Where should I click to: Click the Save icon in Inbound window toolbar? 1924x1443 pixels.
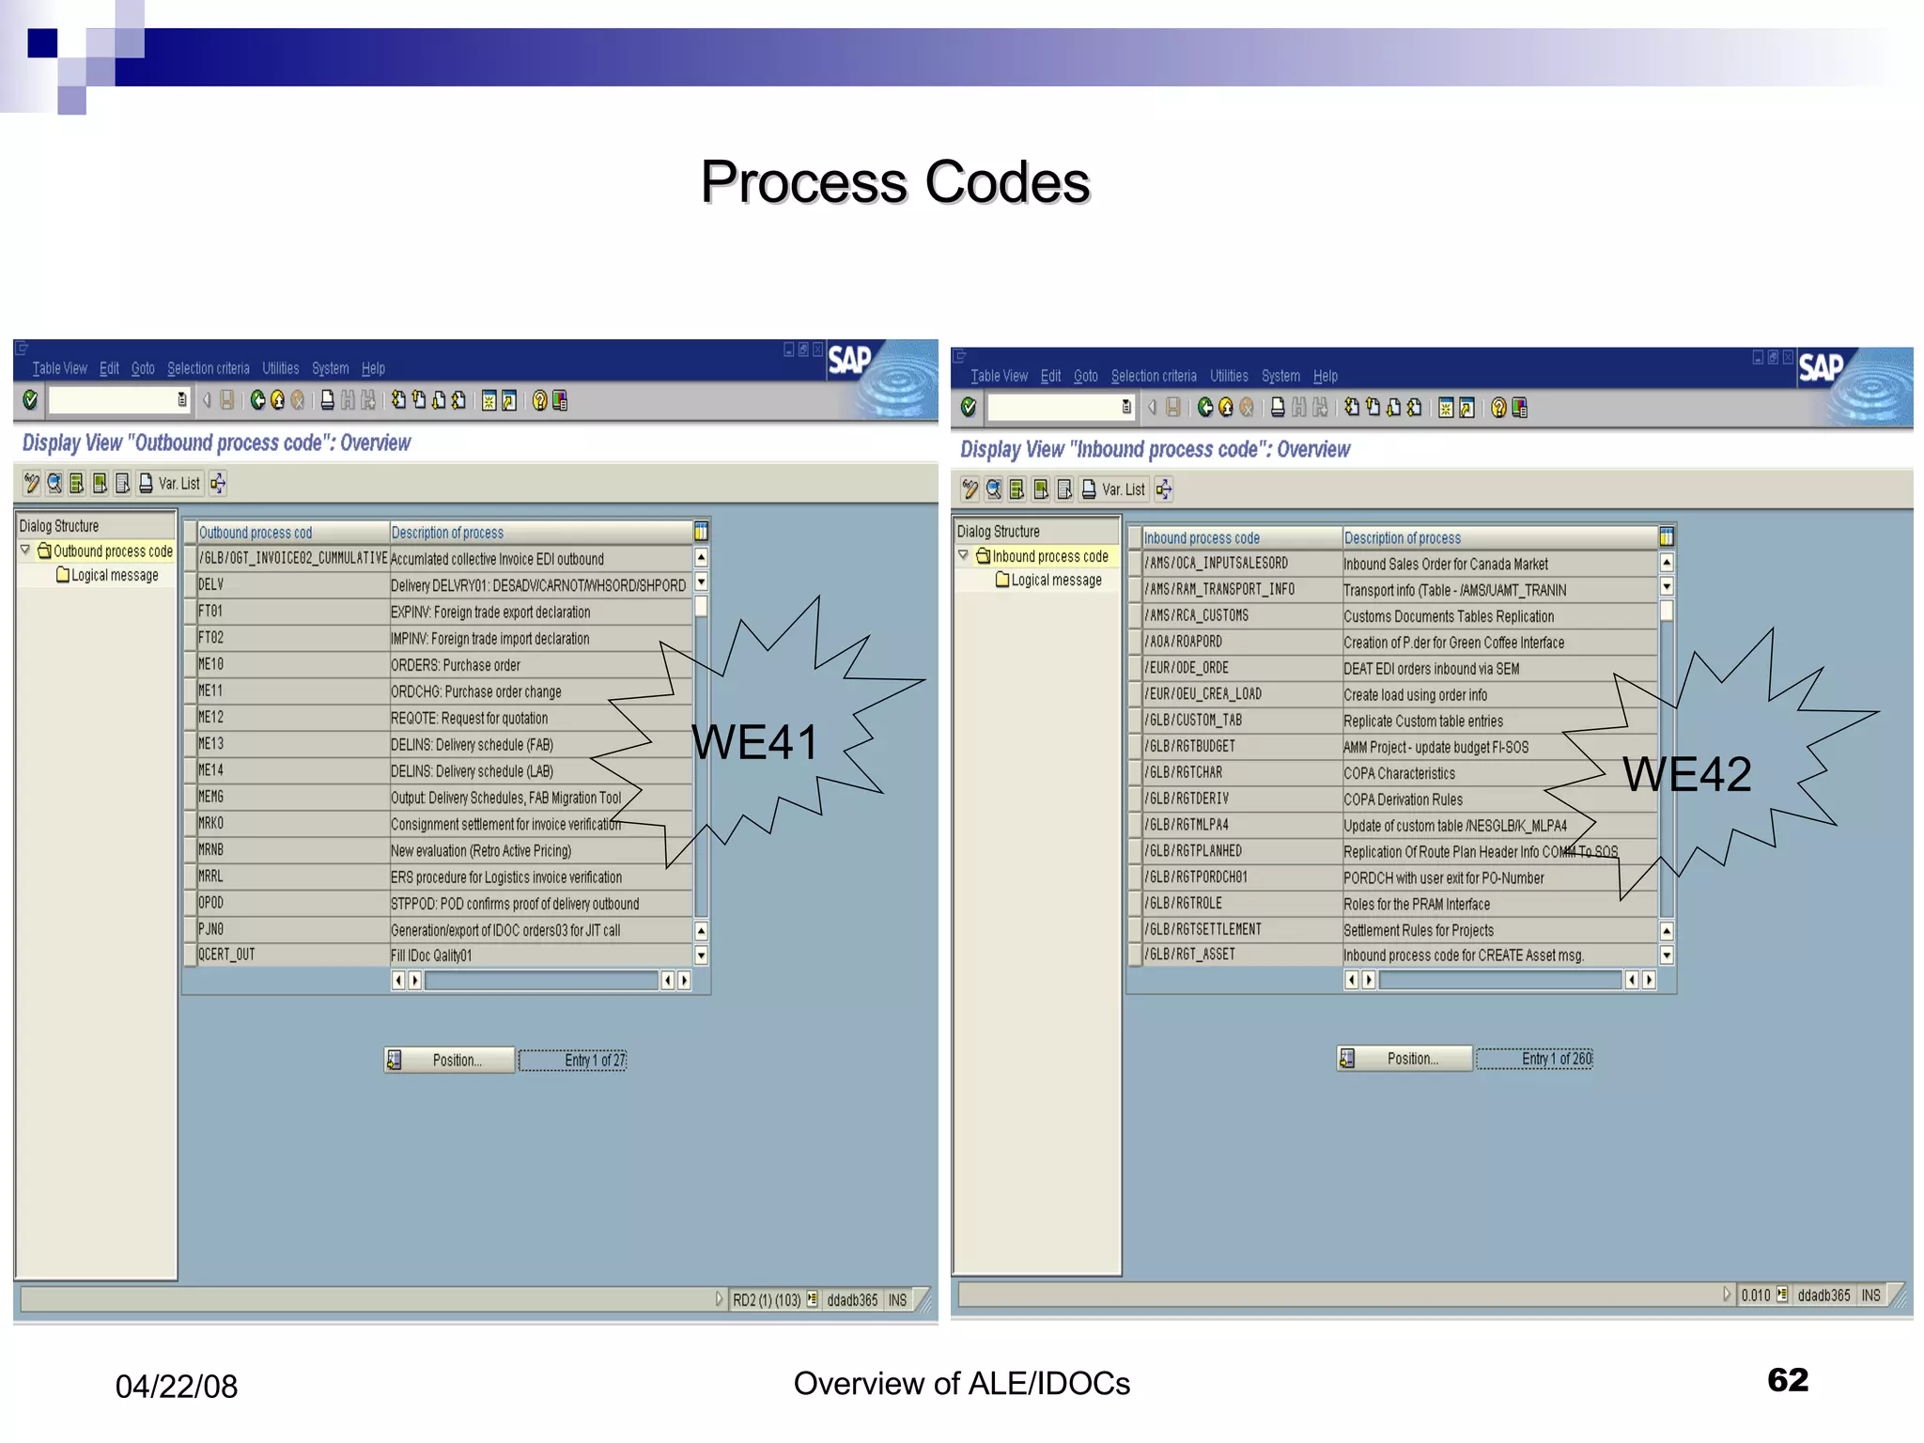1173,407
